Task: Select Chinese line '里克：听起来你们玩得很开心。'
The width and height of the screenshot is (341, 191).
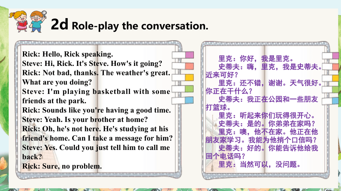Action: [267, 115]
